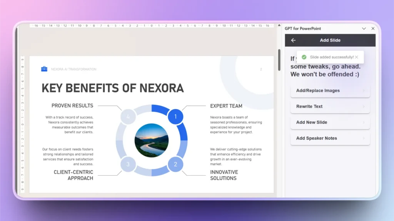394x221 pixels.
Task: Click the green success checkmark icon
Action: tap(304, 57)
